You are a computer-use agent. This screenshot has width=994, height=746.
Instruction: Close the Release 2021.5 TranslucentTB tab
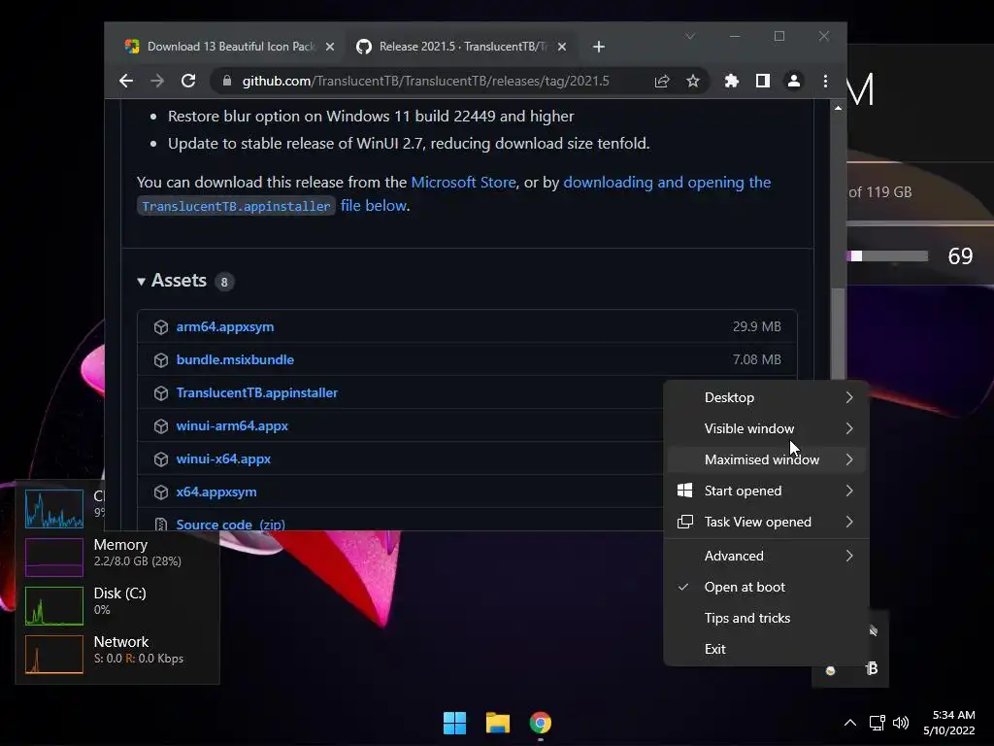(562, 47)
